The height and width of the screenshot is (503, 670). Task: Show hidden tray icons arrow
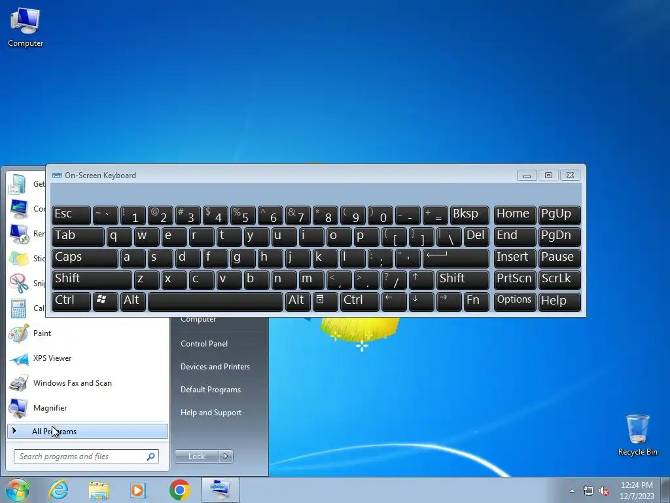click(572, 491)
